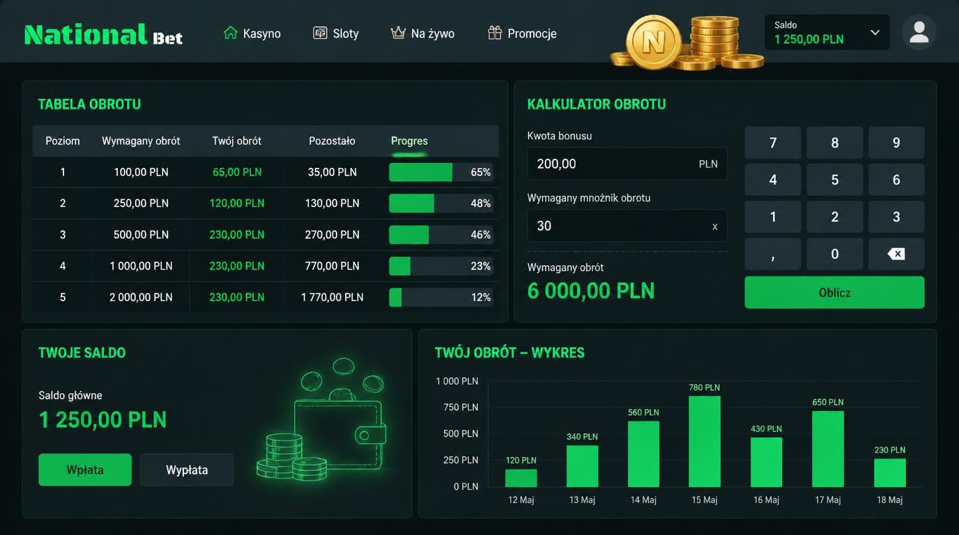This screenshot has height=535, width=959.
Task: Click the Wypłata withdrawal button
Action: (187, 470)
